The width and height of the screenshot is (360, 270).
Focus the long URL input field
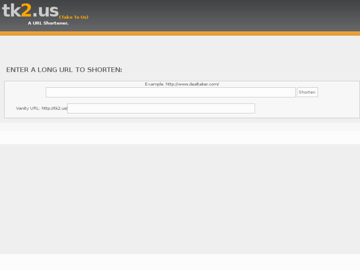coord(170,92)
